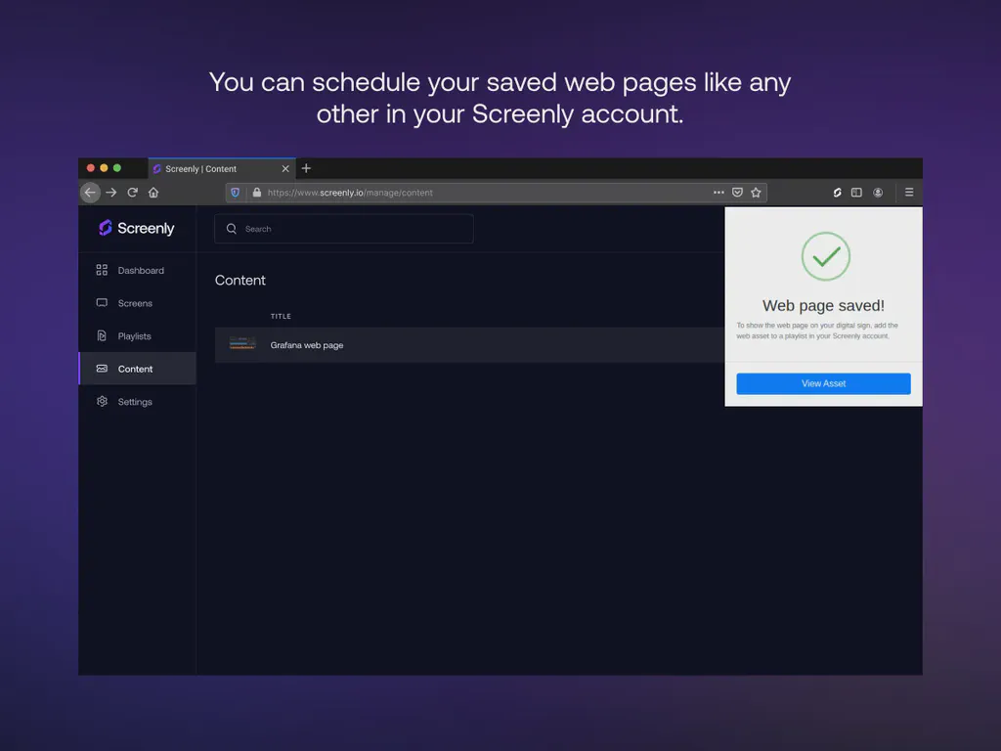Toggle the browser sidebar panel icon

(856, 193)
